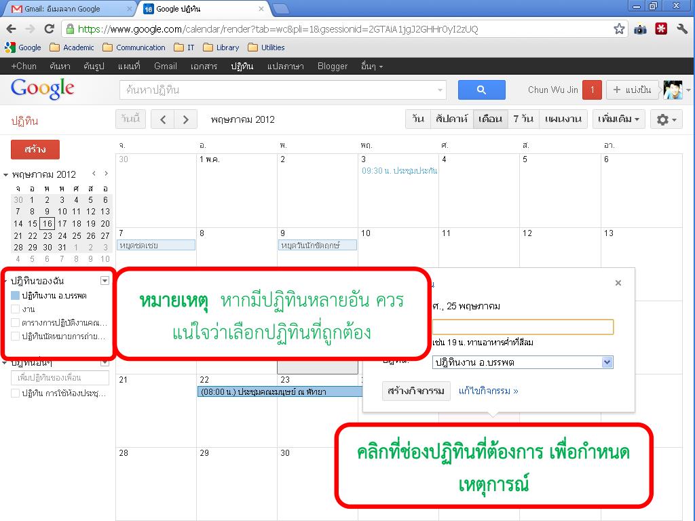
Task: Open search options arrow in search box
Action: [440, 90]
